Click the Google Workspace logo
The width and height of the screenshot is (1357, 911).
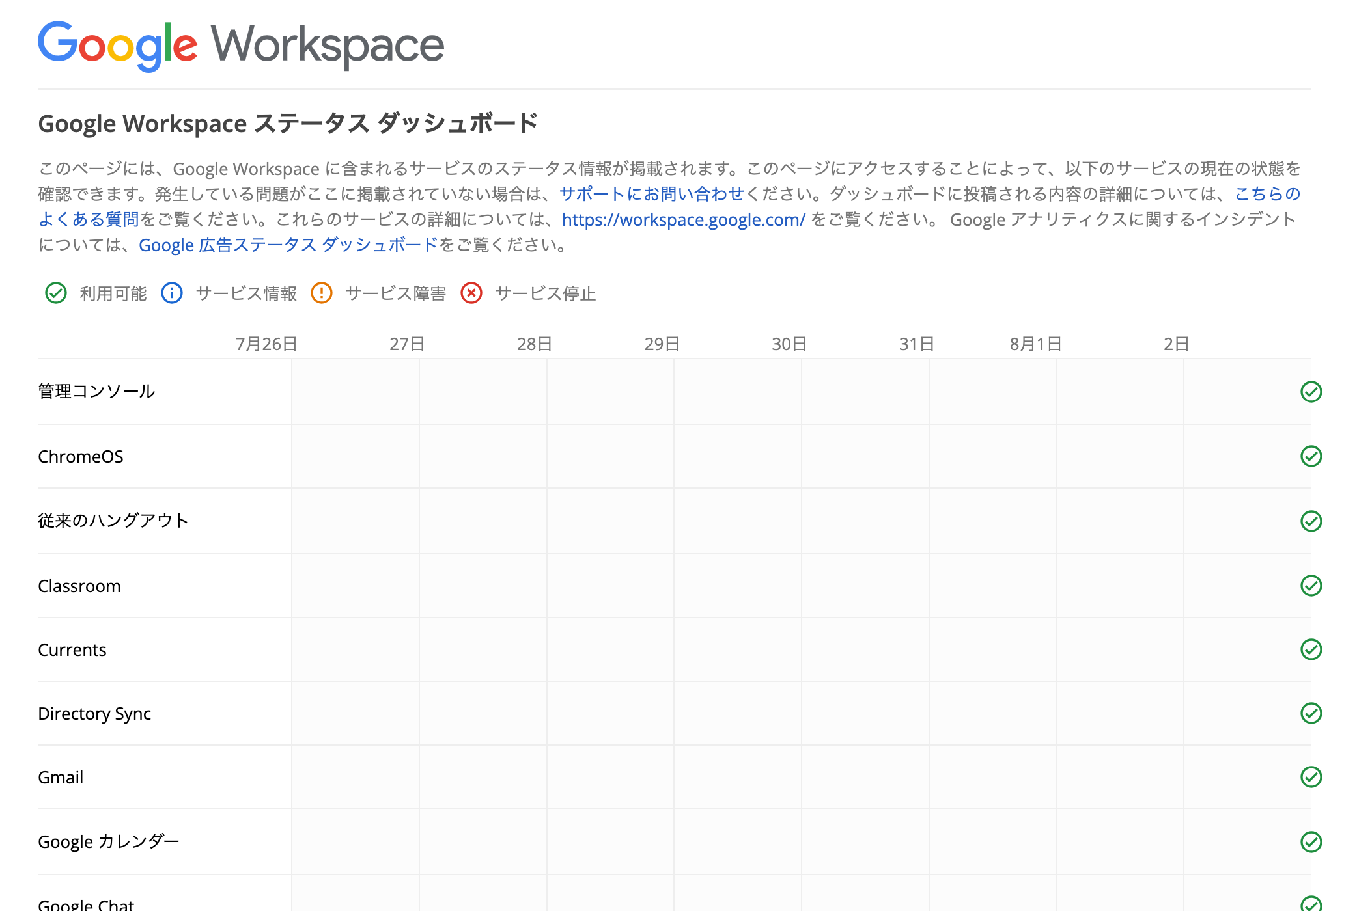241,46
